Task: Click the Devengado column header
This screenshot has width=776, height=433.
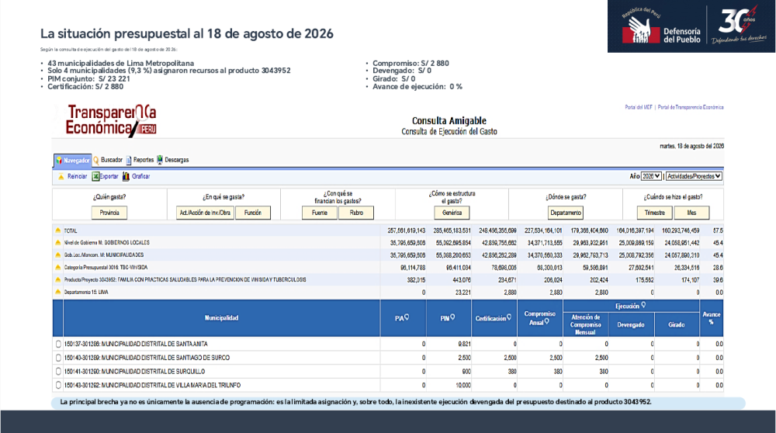Action: click(631, 324)
